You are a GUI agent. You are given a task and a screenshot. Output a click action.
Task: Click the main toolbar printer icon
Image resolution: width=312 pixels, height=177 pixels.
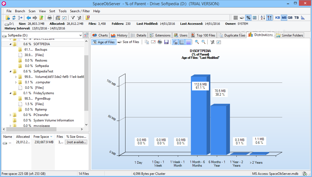[x=50, y=18]
